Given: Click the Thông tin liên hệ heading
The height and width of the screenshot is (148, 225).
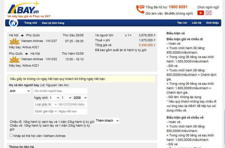Looking at the screenshot, I should (21, 147).
